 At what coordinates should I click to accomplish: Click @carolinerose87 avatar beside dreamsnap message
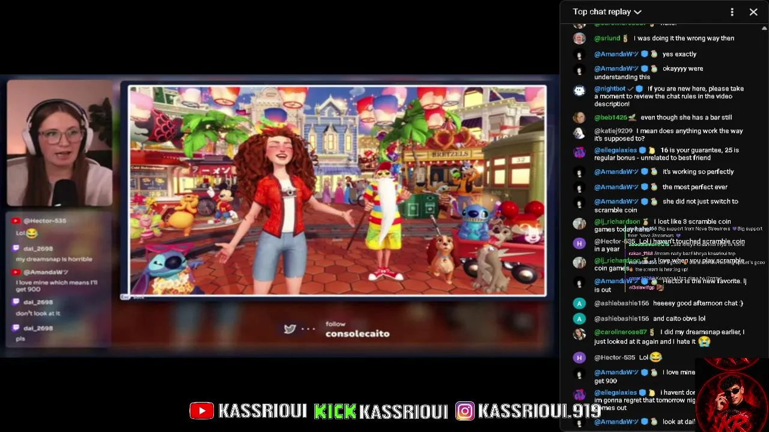point(579,334)
